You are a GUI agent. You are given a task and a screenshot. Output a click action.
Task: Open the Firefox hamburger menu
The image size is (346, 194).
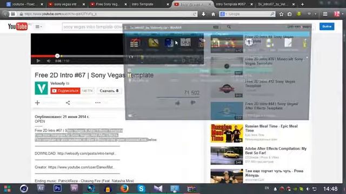tap(325, 14)
